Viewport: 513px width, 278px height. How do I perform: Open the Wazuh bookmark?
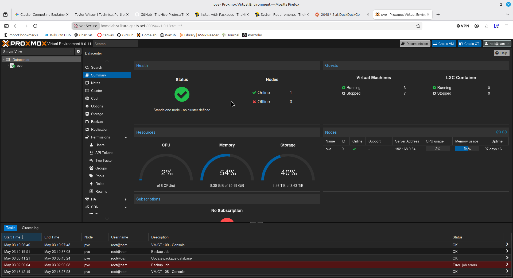(168, 35)
